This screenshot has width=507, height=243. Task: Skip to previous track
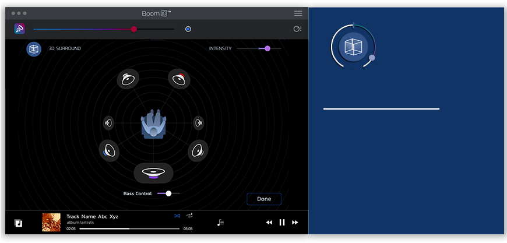[x=269, y=223]
